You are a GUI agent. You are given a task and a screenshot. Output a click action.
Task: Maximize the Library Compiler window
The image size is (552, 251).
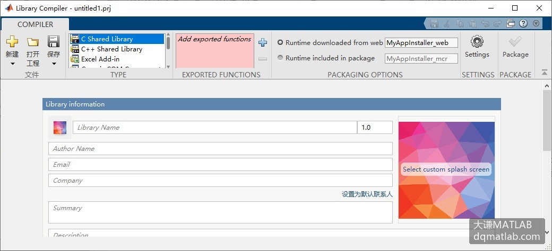pyautogui.click(x=515, y=8)
